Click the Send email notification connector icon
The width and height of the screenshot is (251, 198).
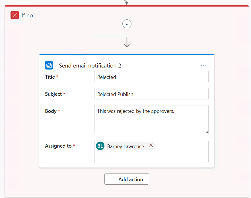(49, 65)
